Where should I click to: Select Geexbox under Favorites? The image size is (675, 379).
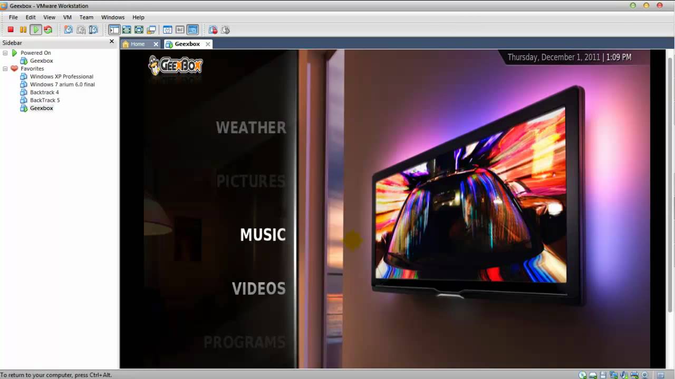[x=41, y=108]
